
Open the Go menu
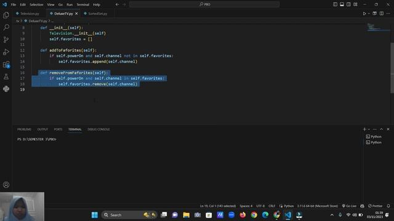click(60, 4)
